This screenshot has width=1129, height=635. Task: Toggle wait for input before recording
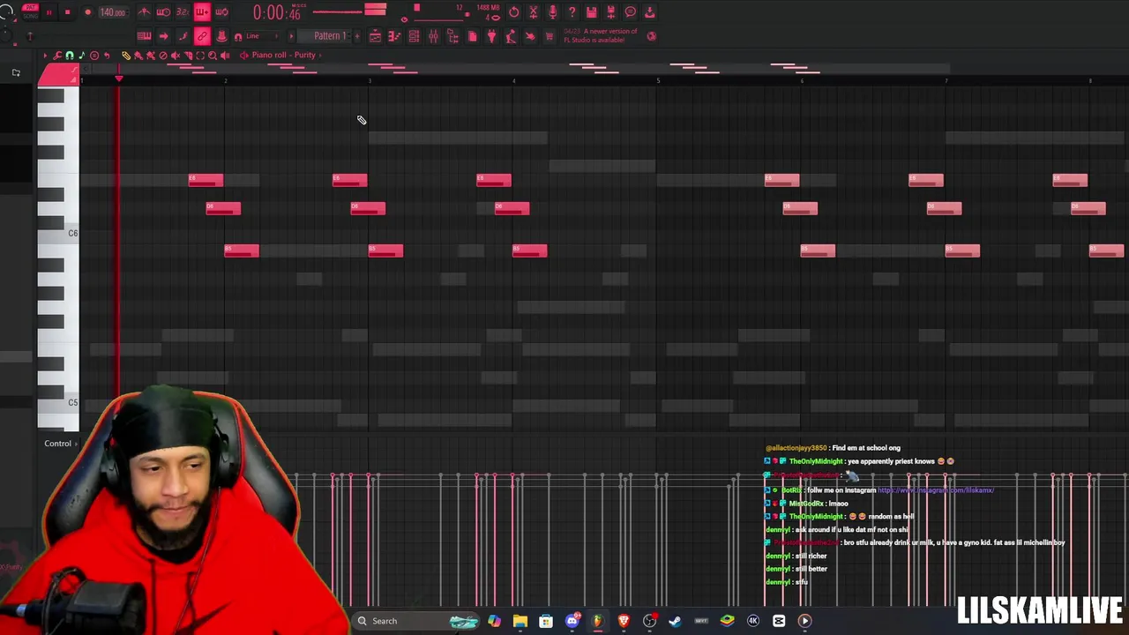tap(163, 12)
